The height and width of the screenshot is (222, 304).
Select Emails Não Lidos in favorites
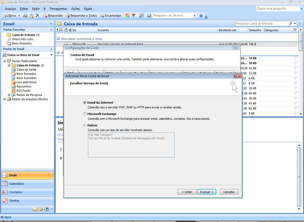(23, 39)
